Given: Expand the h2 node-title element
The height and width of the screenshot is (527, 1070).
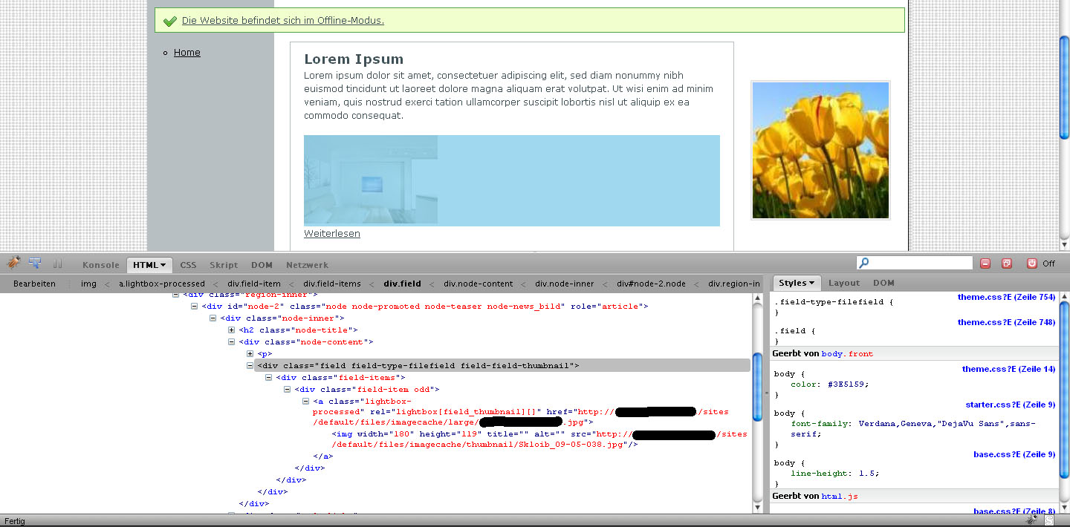Looking at the screenshot, I should coord(232,330).
